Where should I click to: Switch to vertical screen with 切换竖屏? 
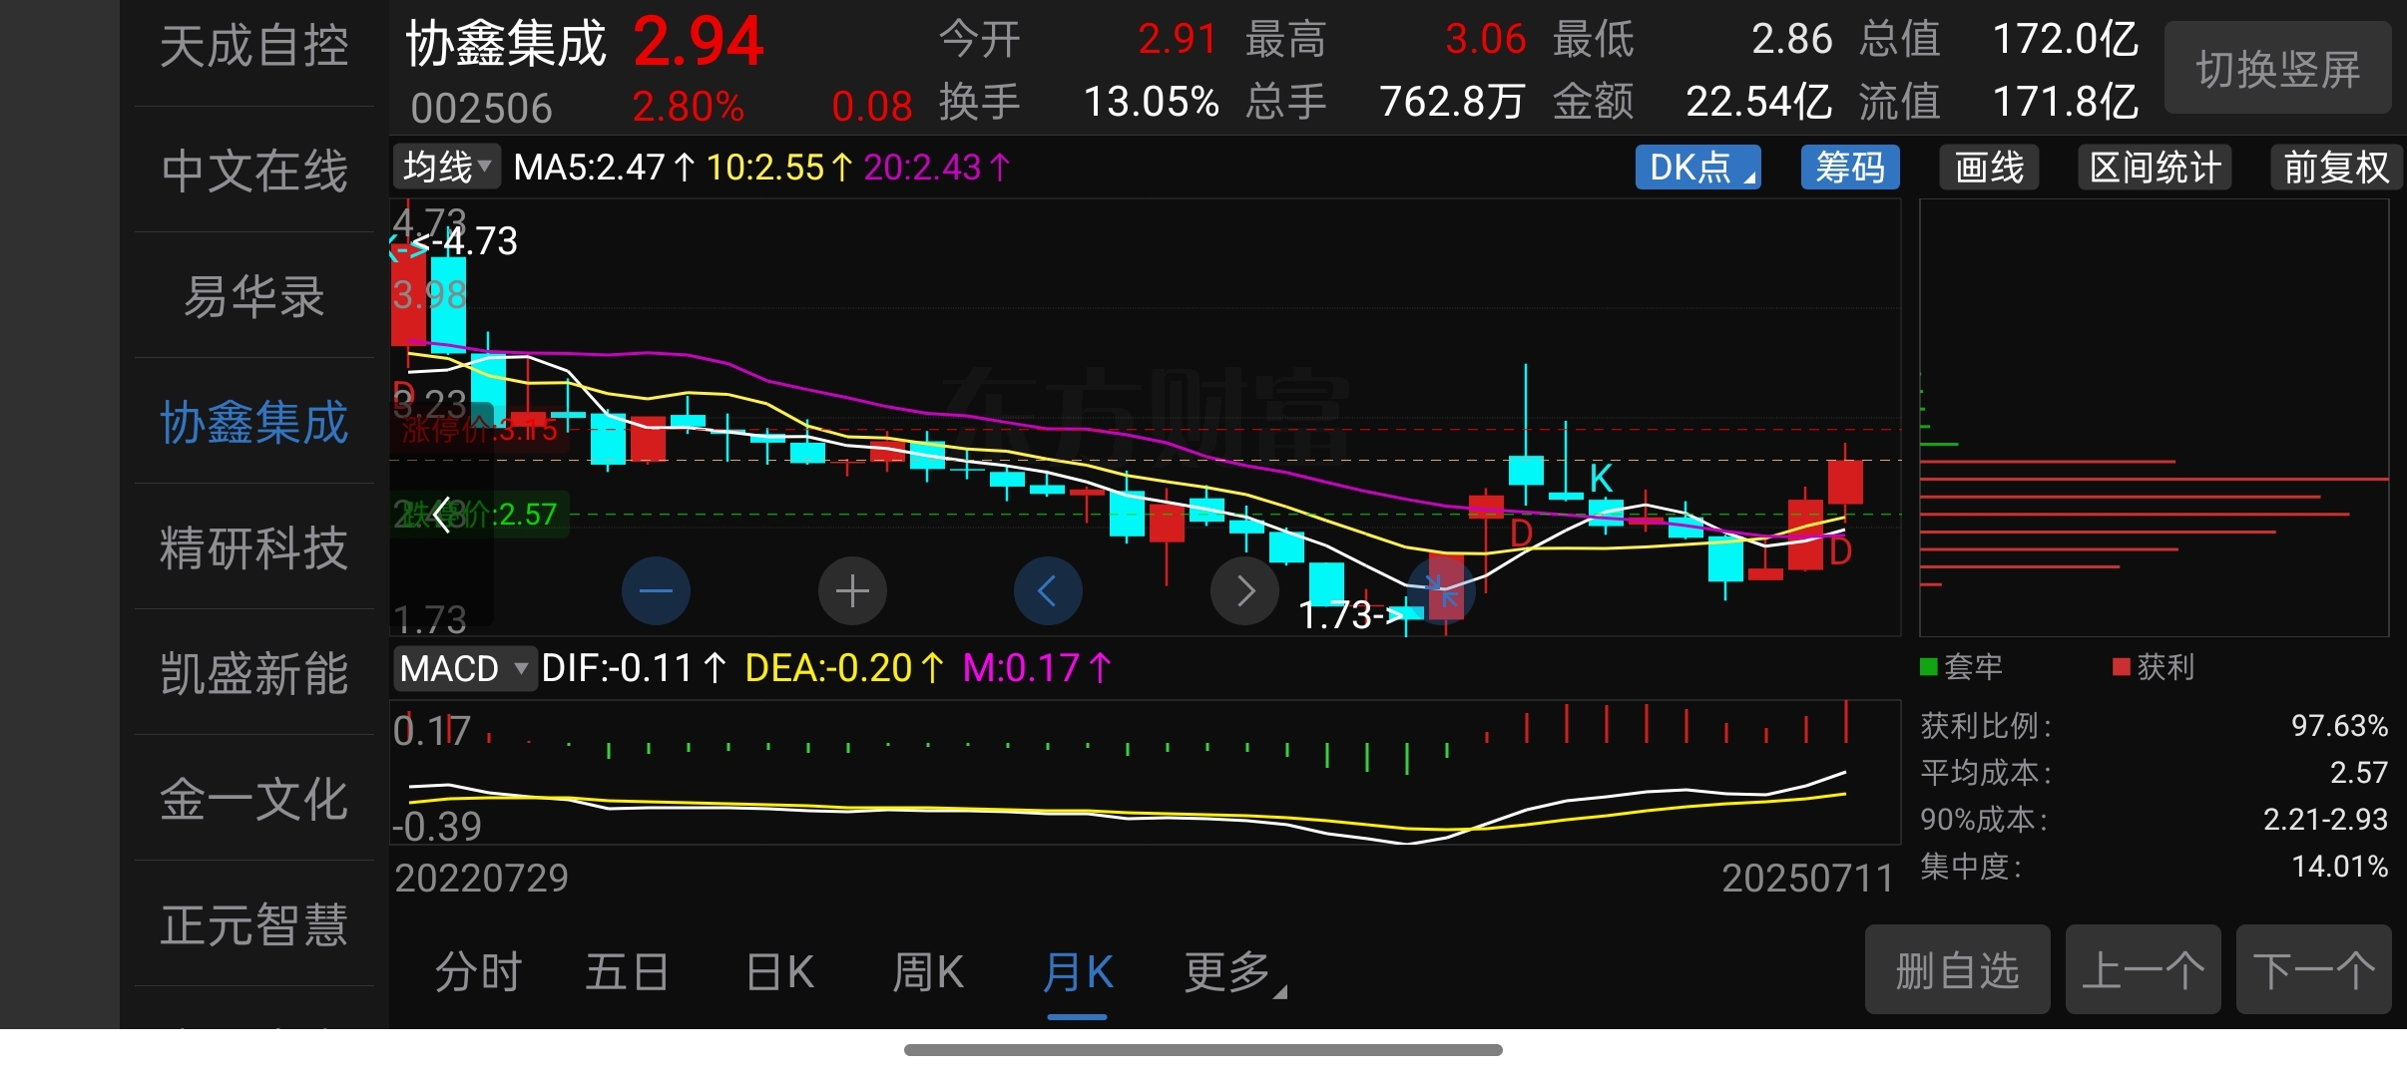(x=2277, y=68)
